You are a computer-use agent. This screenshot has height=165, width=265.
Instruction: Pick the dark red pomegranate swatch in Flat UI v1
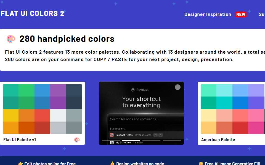click(x=43, y=128)
